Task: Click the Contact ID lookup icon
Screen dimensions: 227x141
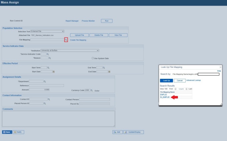Action: tap(49, 99)
